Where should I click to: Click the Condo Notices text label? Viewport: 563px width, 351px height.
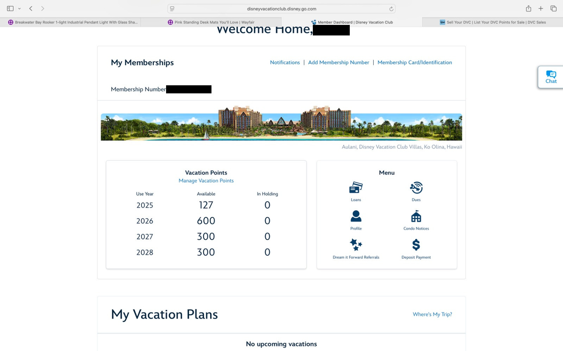[416, 229]
